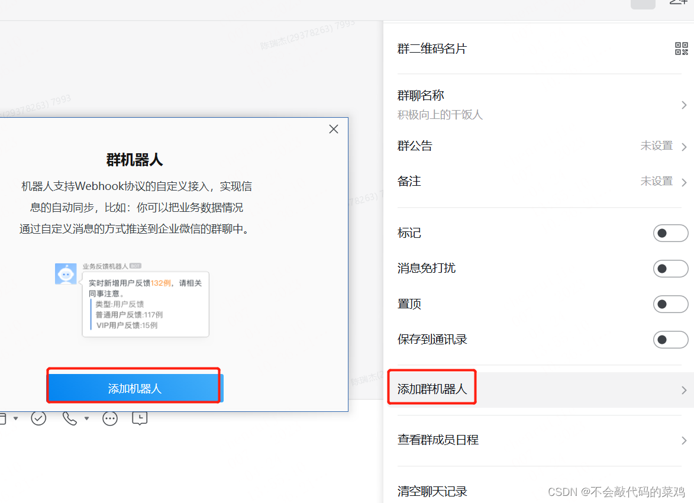
Task: Click the 添加机器人 blue button
Action: coord(135,388)
